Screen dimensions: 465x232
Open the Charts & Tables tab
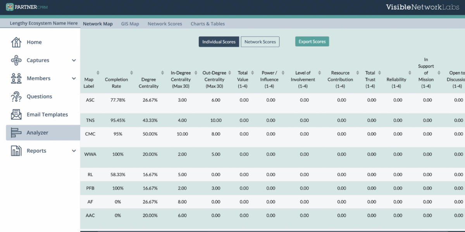point(208,24)
